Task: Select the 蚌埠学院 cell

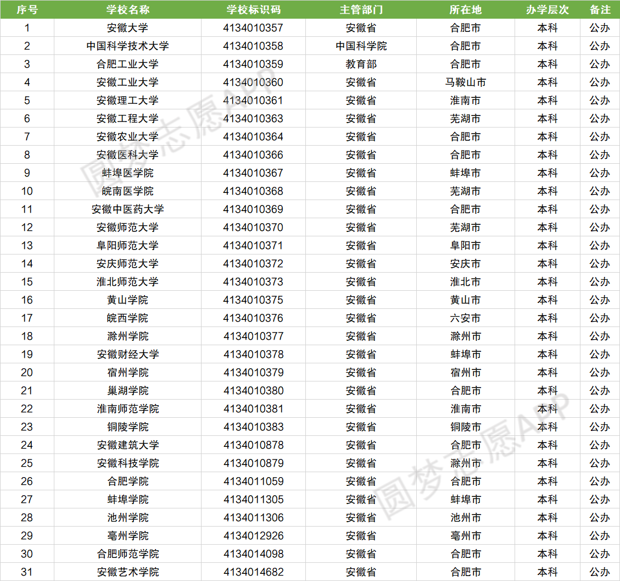Action: (x=128, y=500)
